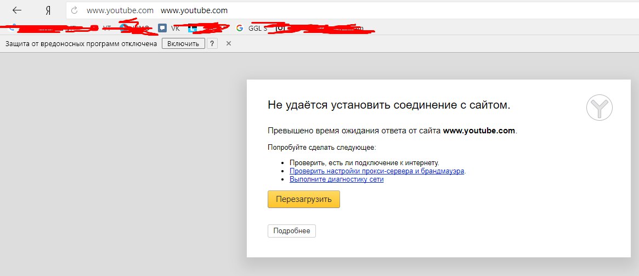Open the YT bookmark
The image size is (639, 276).
[106, 27]
